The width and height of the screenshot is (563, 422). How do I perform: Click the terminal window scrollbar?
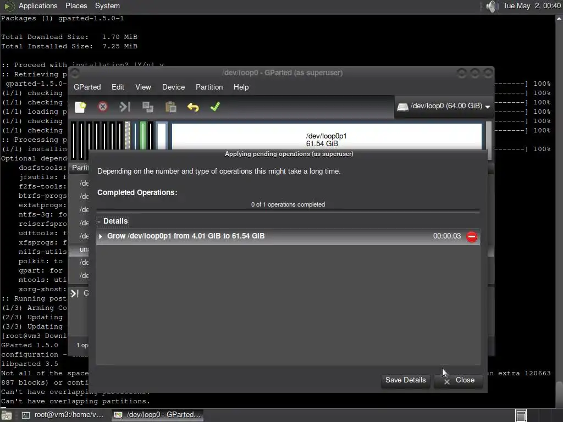(559, 211)
